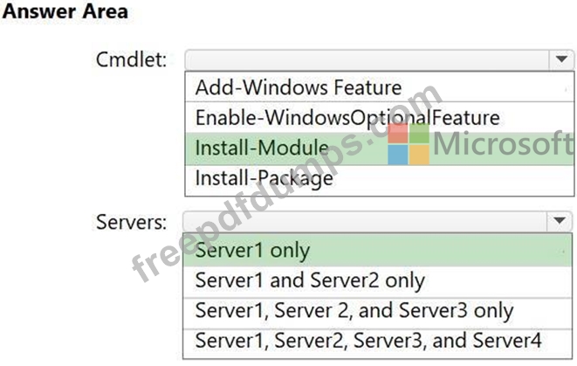Open the Cmdlet dropdown arrow
Viewport: 577px width, 366px height.
pyautogui.click(x=561, y=59)
